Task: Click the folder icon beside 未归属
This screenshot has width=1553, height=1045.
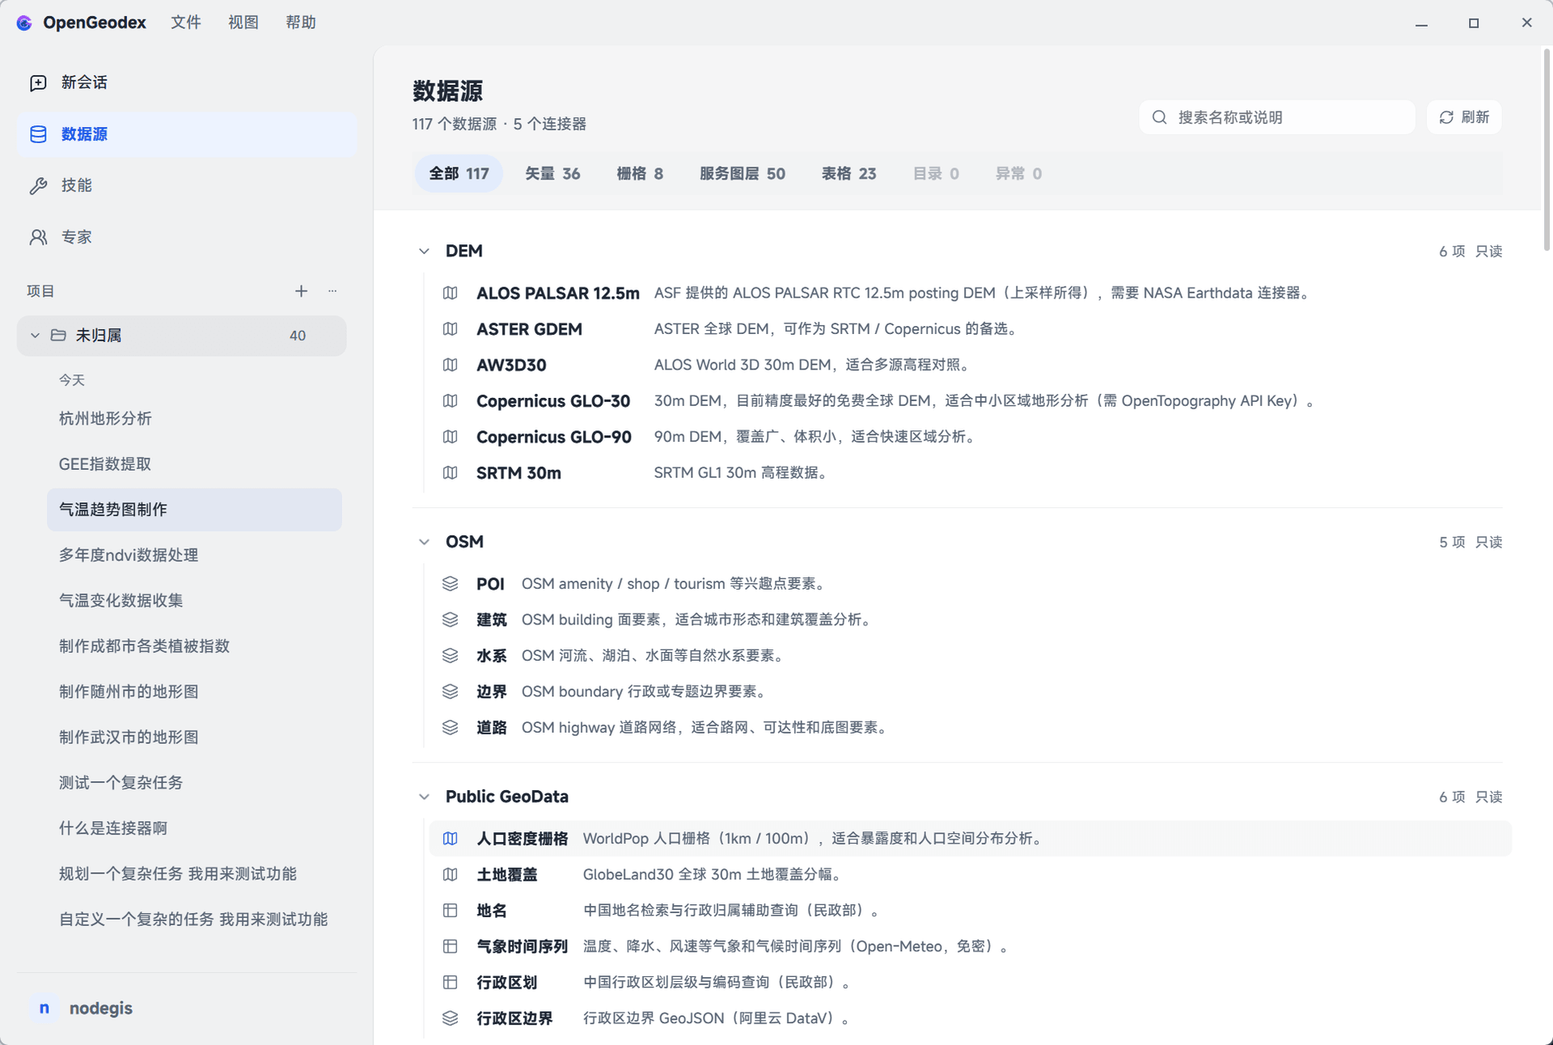Action: pos(58,335)
